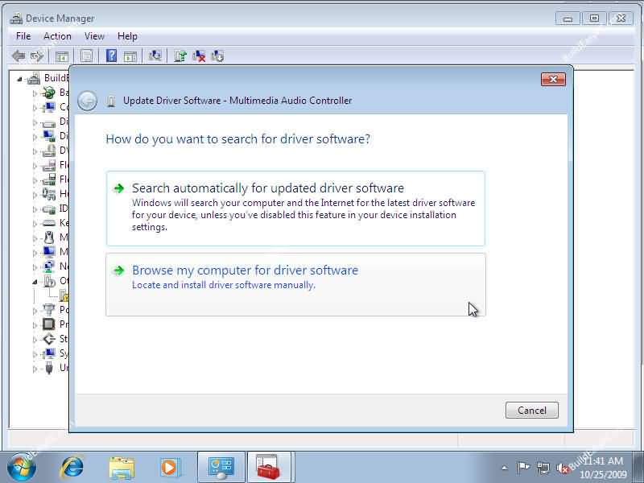The image size is (644, 483).
Task: Click the Uninstall toolbar icon with red X
Action: pyautogui.click(x=199, y=56)
